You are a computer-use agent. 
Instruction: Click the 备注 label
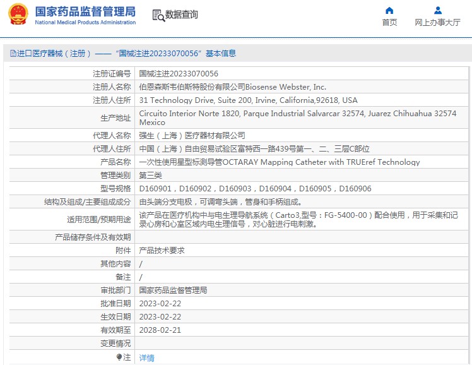click(x=123, y=277)
